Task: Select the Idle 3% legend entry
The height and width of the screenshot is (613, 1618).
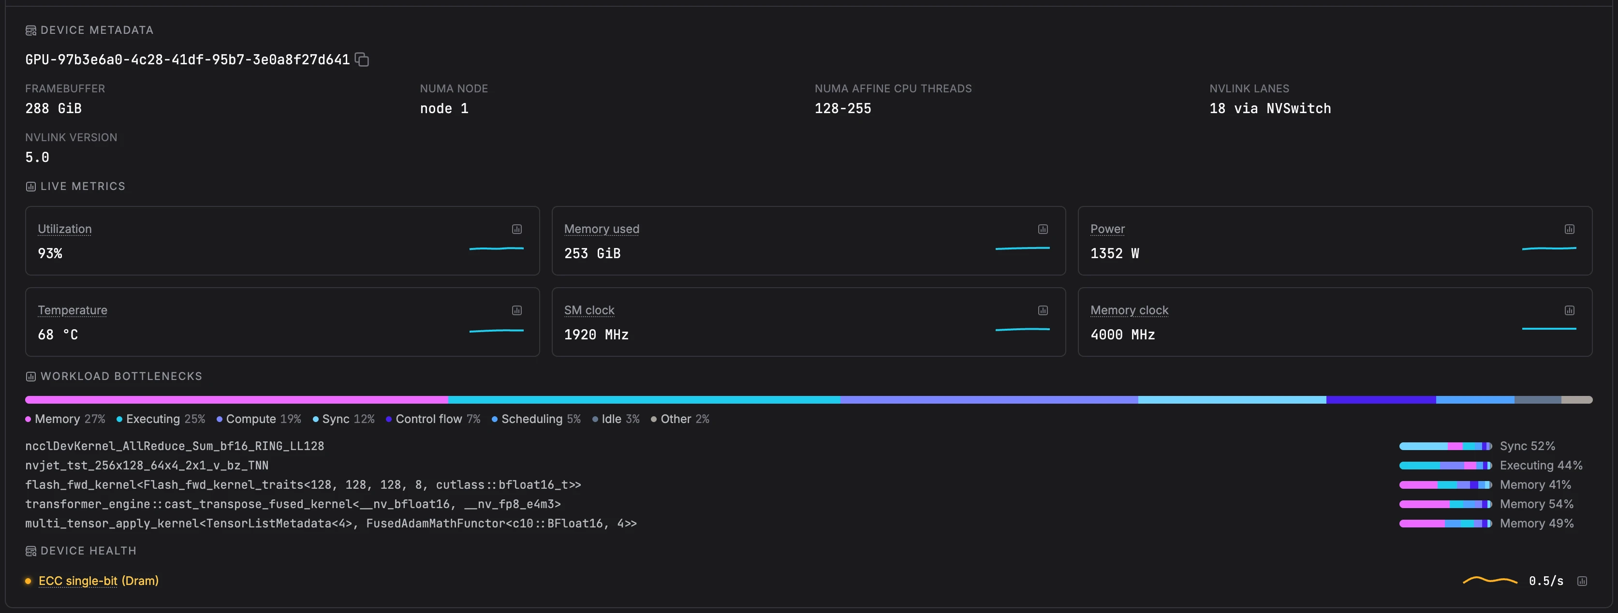Action: (616, 419)
